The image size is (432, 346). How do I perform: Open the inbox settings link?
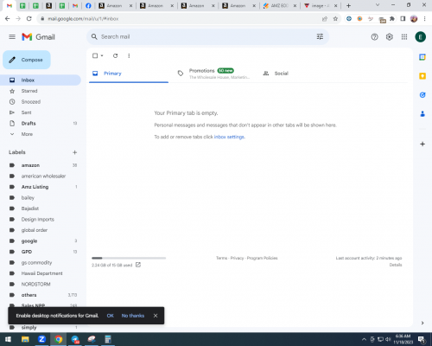coord(229,137)
